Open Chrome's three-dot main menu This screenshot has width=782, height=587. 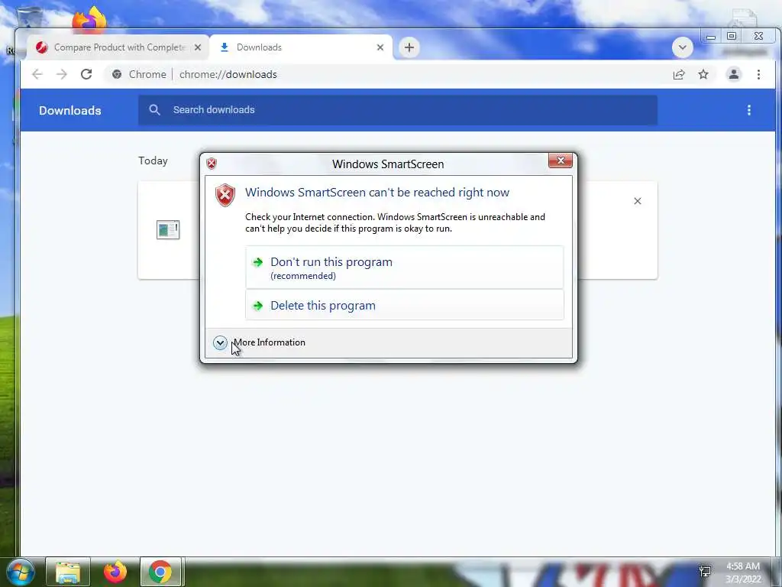coord(758,74)
